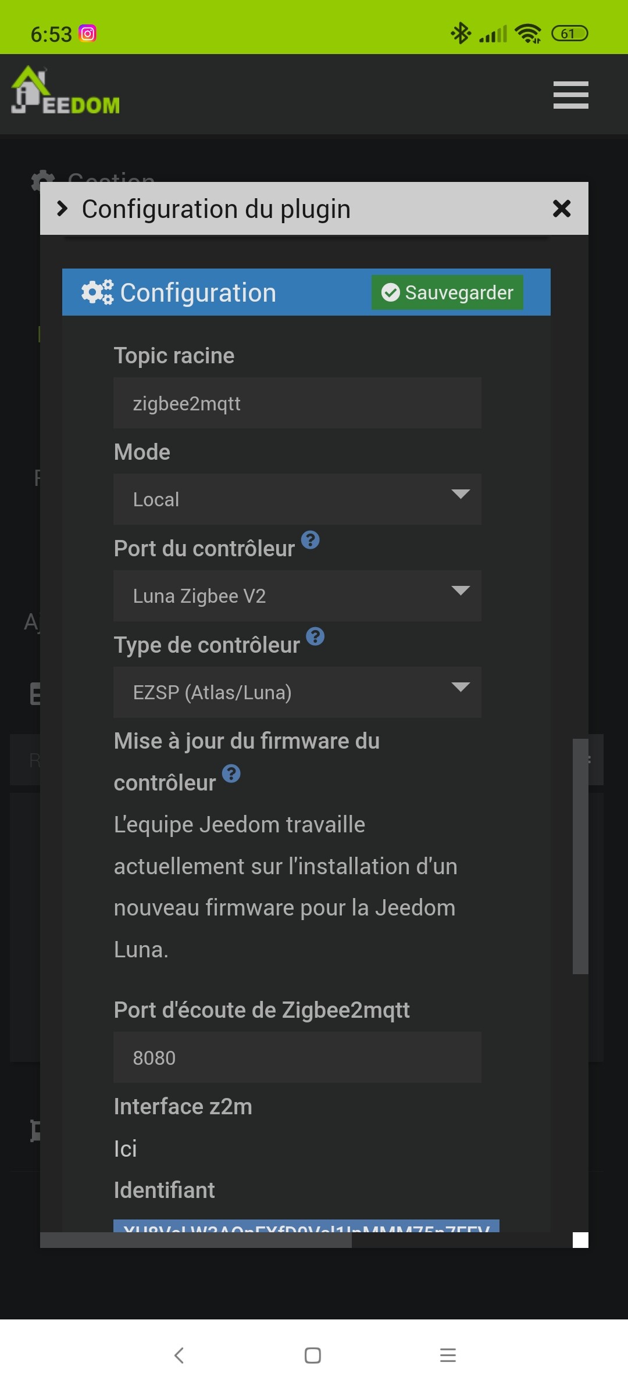Open the hamburger menu in Jeedom header
This screenshot has width=628, height=1395.
(570, 95)
